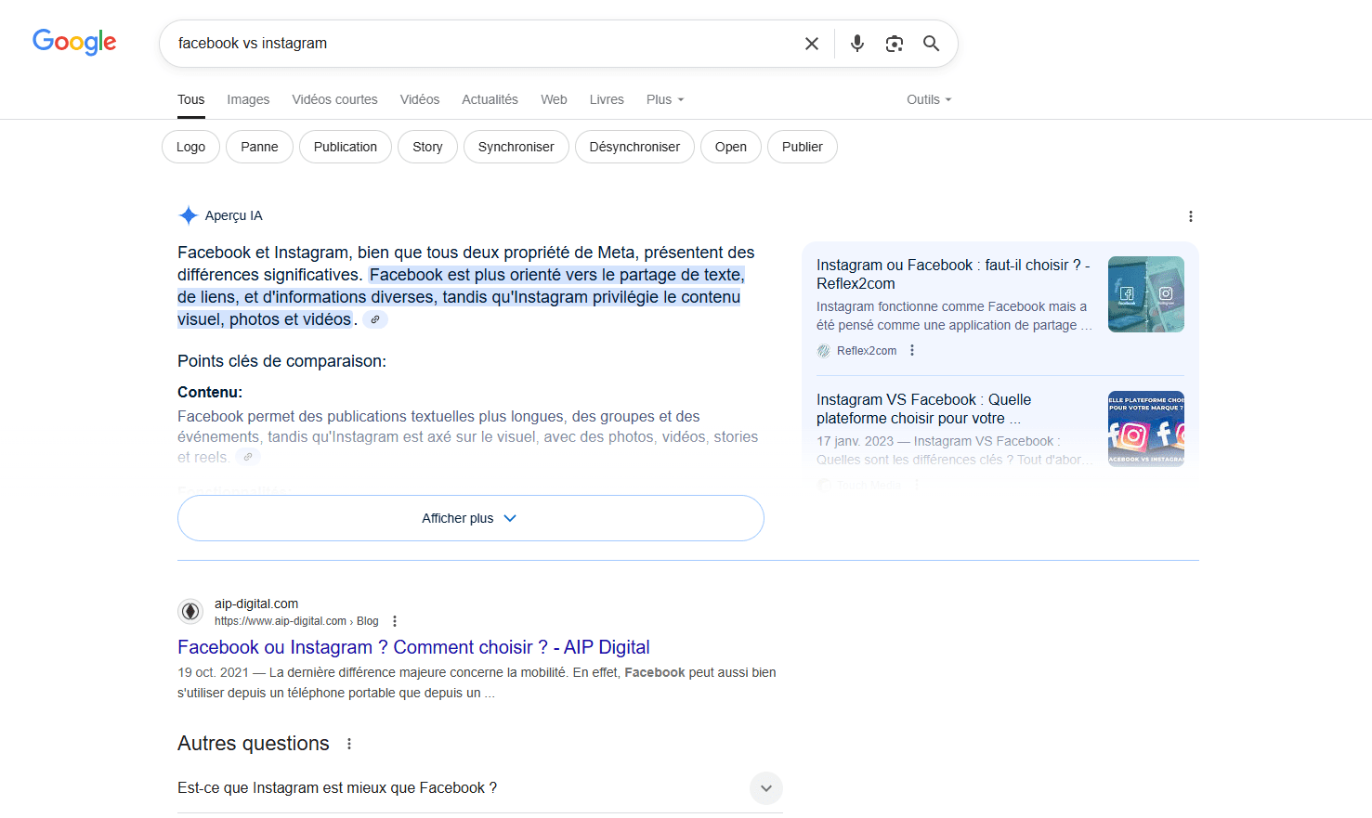Expand overview with Afficher plus
1372x818 pixels.
point(471,518)
